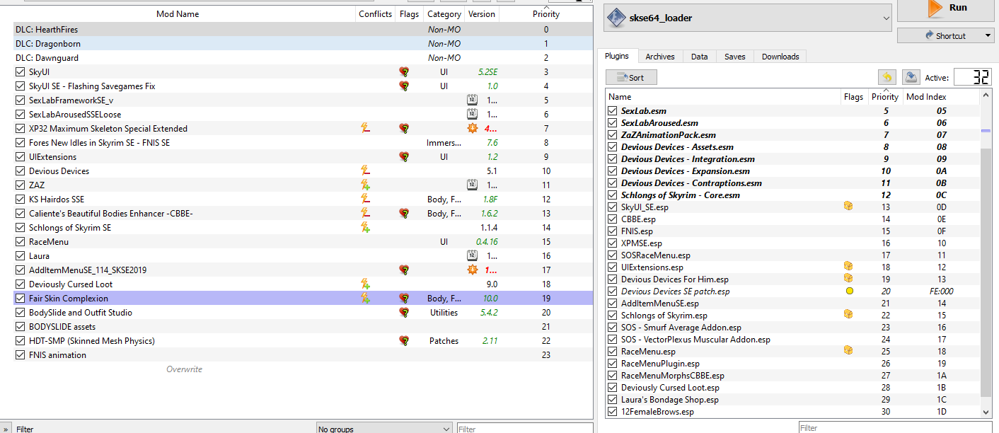Click the calendar version icon for SexLabArousedSSELoose
This screenshot has height=433, width=999.
[473, 115]
